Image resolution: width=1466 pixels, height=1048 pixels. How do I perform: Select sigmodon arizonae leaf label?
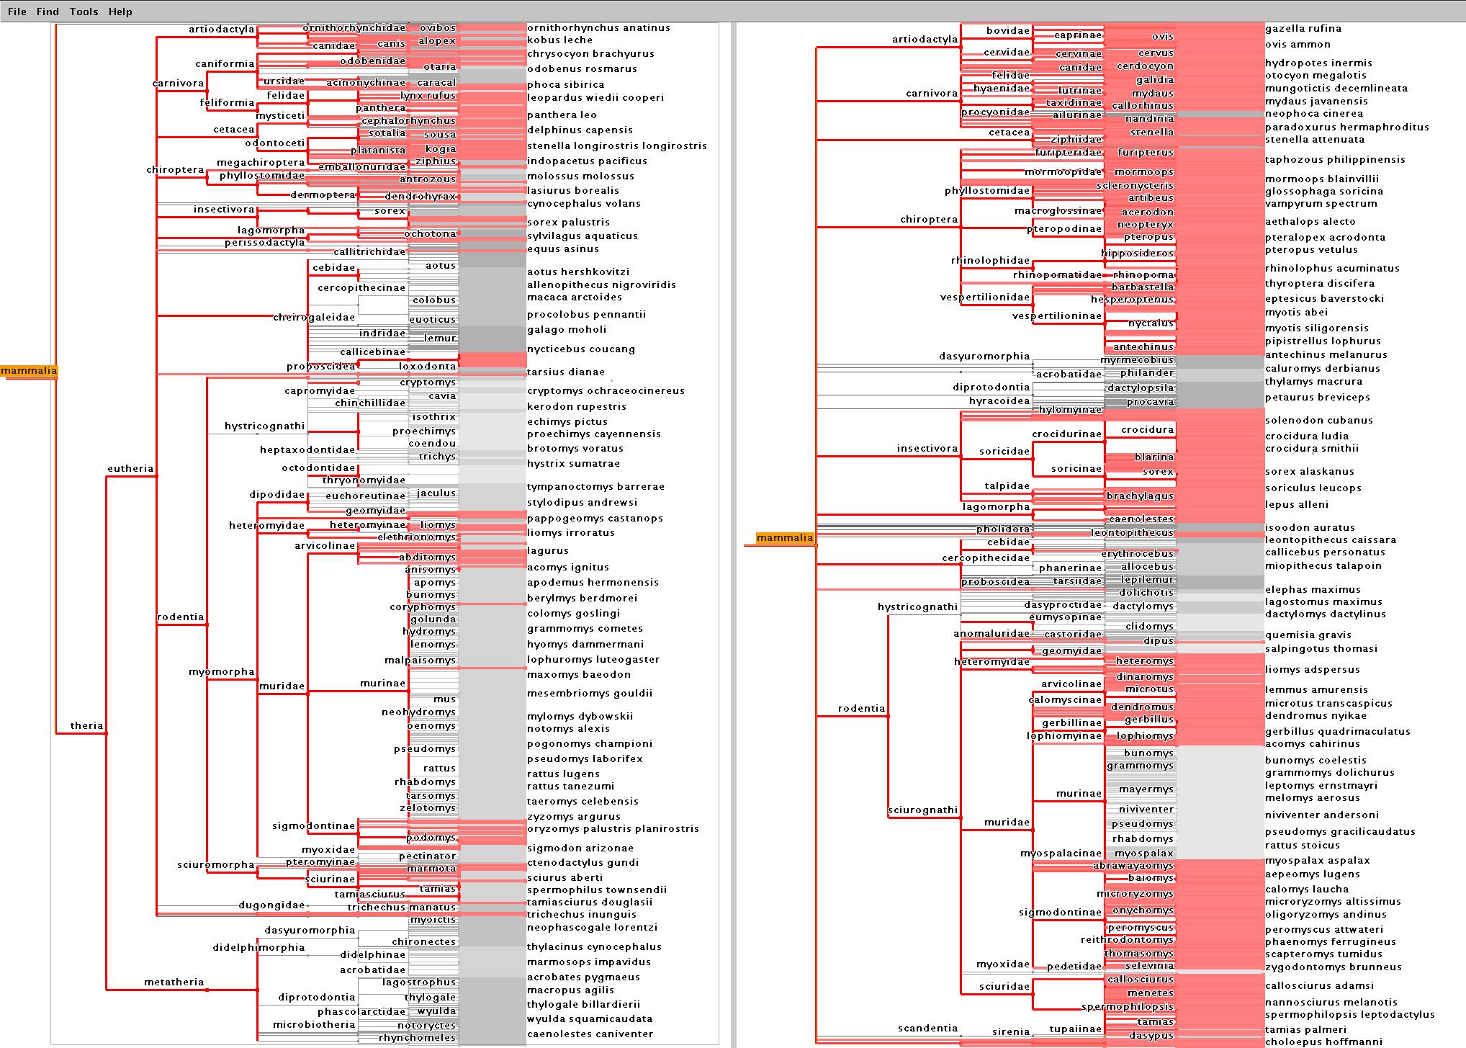point(580,848)
